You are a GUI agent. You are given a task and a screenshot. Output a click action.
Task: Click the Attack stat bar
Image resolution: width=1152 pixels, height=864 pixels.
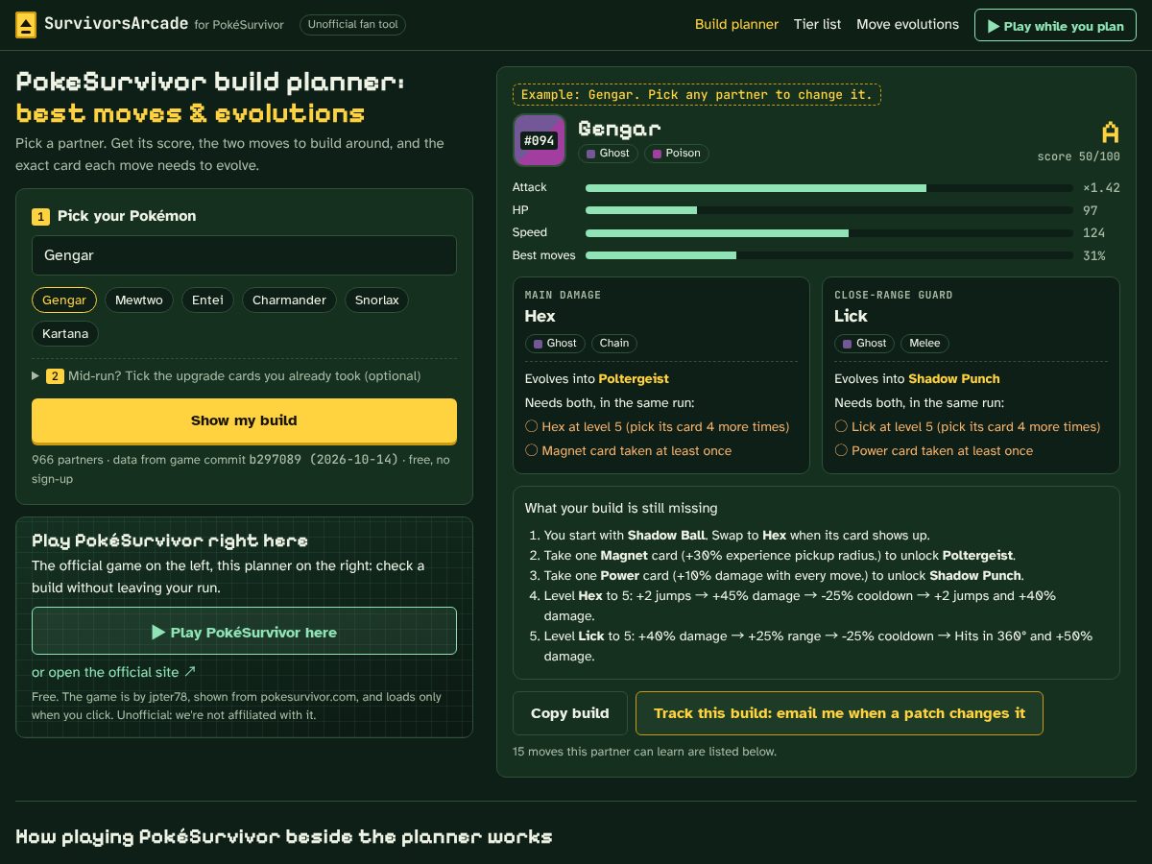click(x=829, y=188)
